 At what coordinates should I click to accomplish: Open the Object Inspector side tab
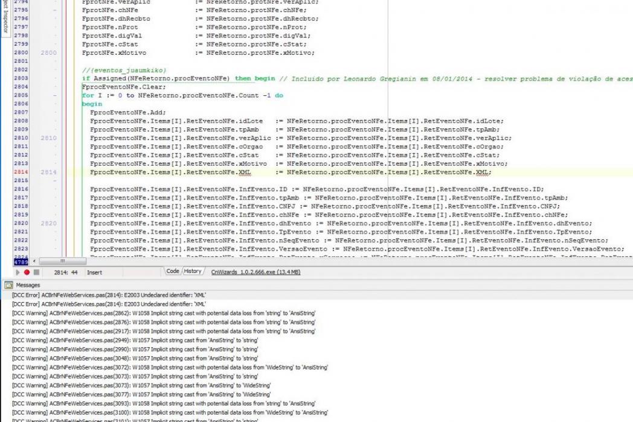(5, 18)
